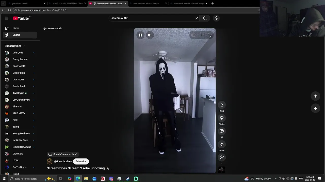325x182 pixels.
Task: Go back to 'scream outfit' results
Action: point(45,29)
